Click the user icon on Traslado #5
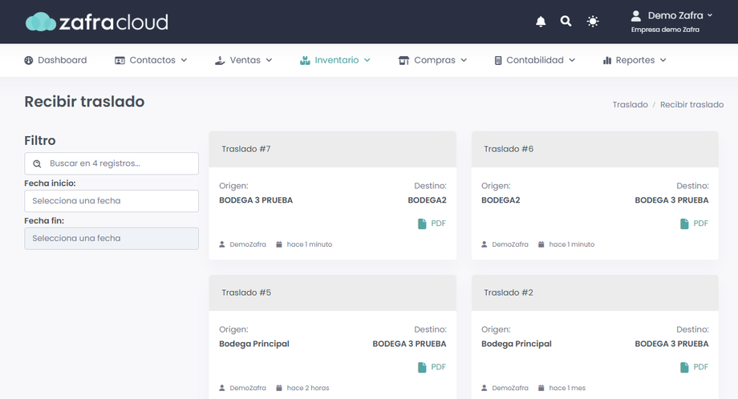Screen dimensions: 738x399 click(222, 389)
